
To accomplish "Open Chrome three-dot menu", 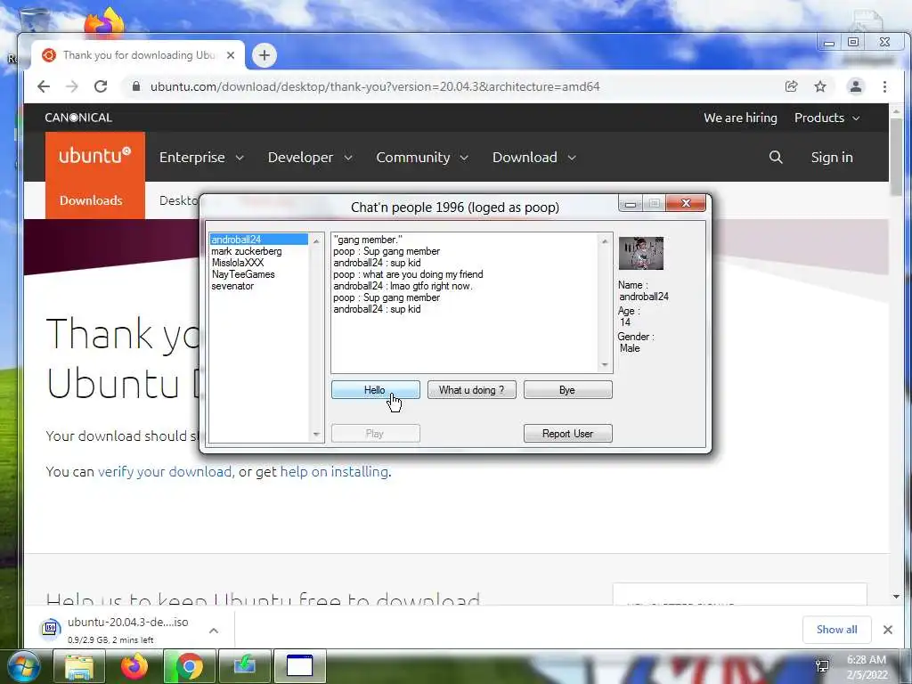I will (x=884, y=86).
